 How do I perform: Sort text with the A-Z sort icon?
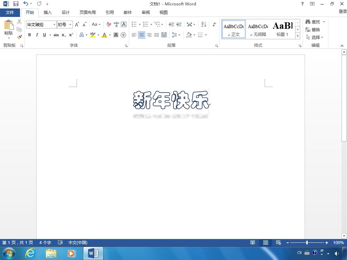pos(204,24)
